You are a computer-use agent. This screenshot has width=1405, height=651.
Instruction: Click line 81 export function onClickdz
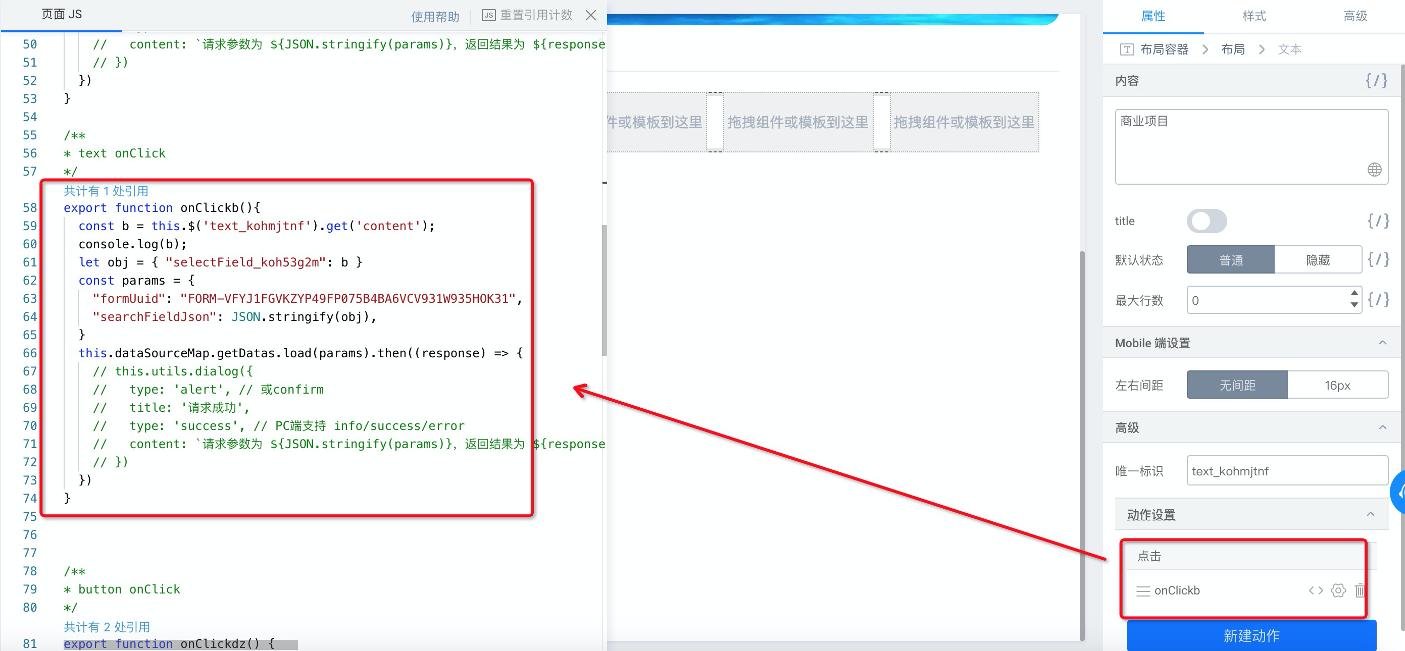click(x=169, y=644)
